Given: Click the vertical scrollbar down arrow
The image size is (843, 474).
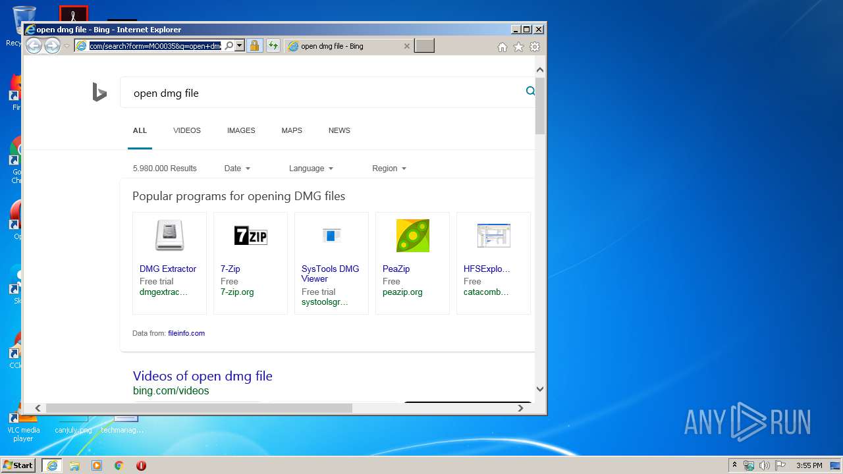Looking at the screenshot, I should tap(540, 389).
